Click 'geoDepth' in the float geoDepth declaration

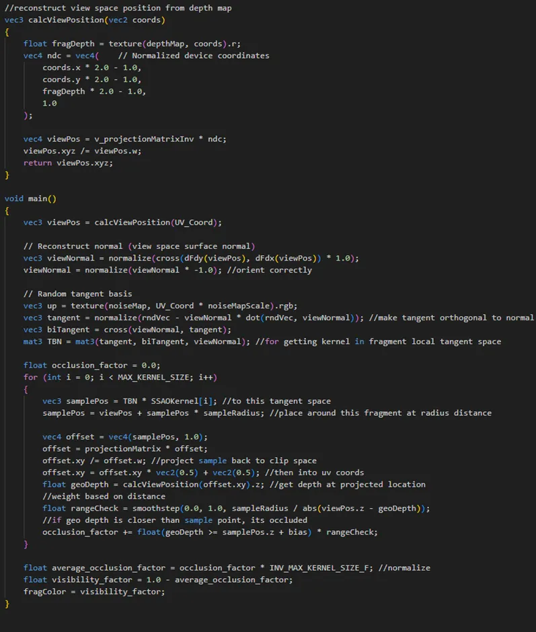(x=89, y=485)
